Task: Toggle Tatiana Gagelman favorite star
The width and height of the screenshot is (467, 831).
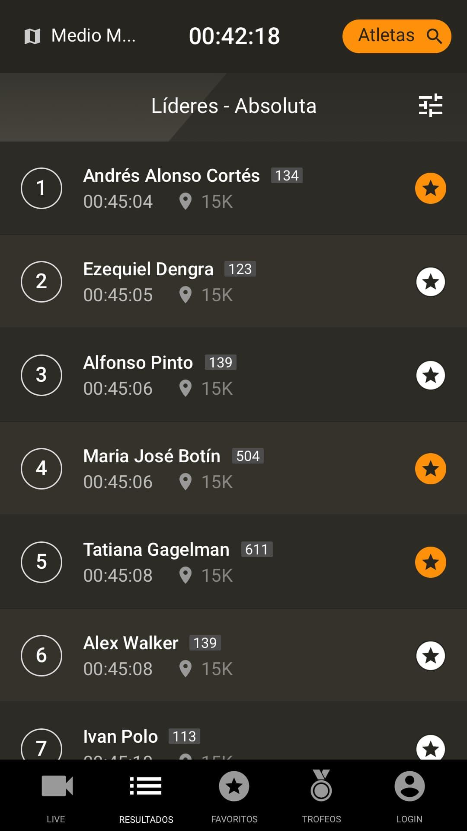Action: pos(431,562)
